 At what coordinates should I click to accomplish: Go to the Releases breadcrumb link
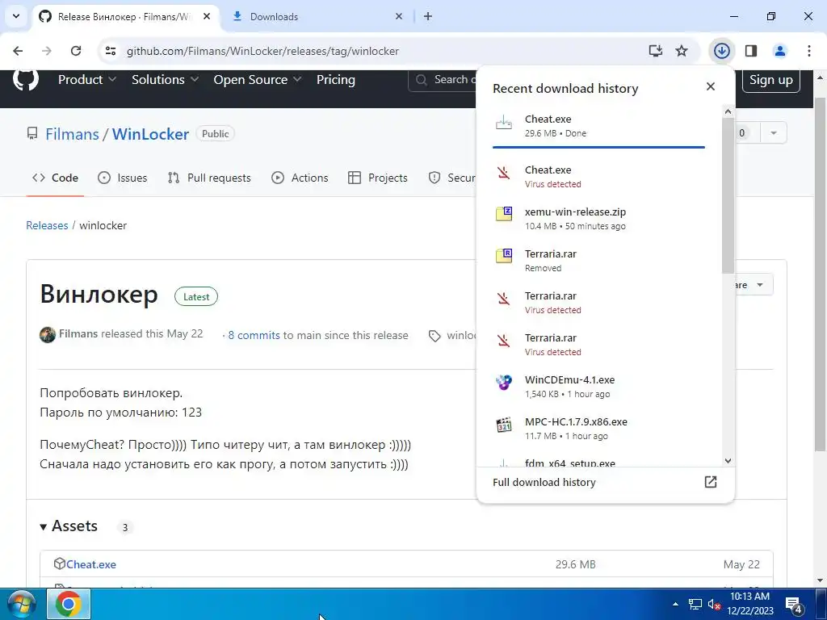(x=47, y=225)
